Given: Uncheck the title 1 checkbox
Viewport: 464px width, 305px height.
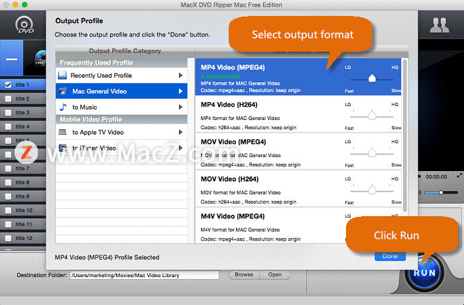Looking at the screenshot, I should 8,85.
